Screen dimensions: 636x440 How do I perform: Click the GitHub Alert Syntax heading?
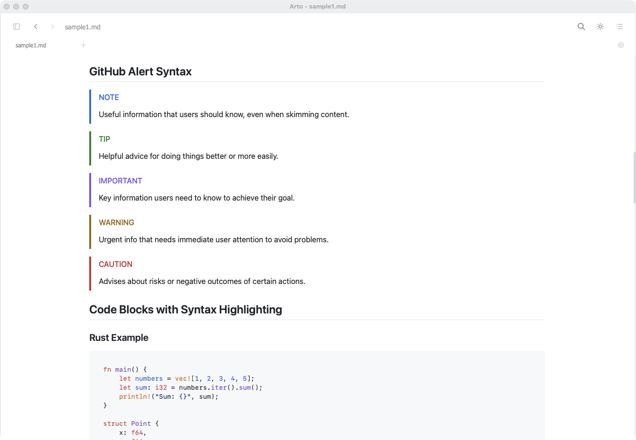[x=140, y=71]
